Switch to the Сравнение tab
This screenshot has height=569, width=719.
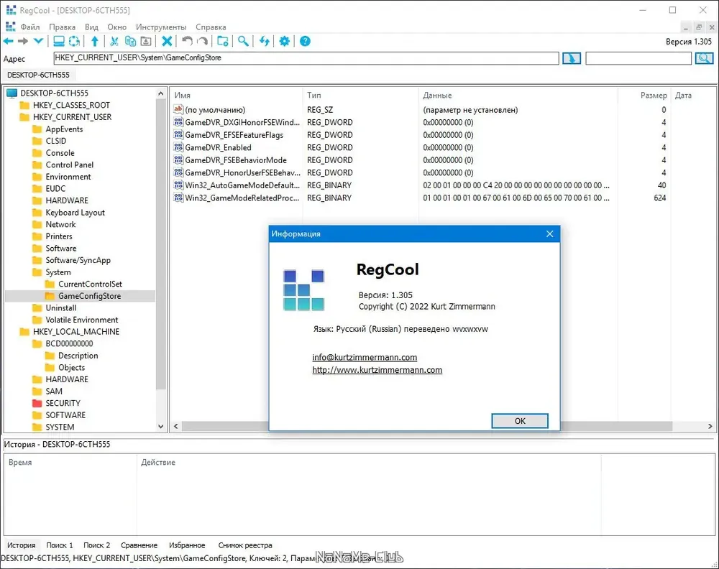(139, 545)
